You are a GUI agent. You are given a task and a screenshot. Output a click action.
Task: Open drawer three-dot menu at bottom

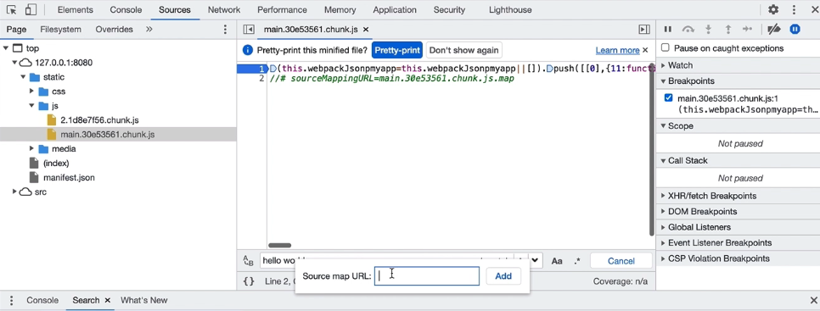(12, 301)
